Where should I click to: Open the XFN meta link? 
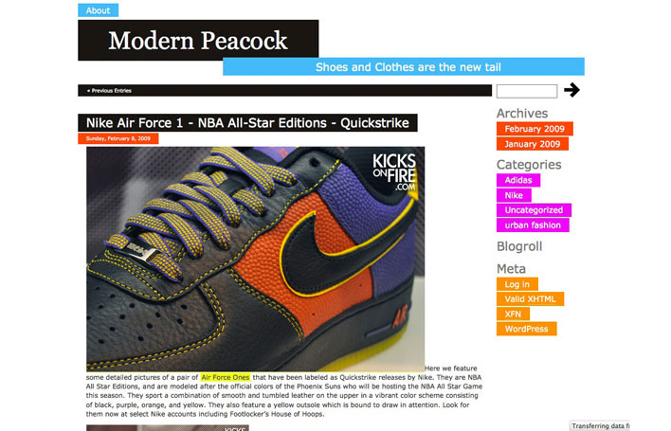[x=513, y=314]
